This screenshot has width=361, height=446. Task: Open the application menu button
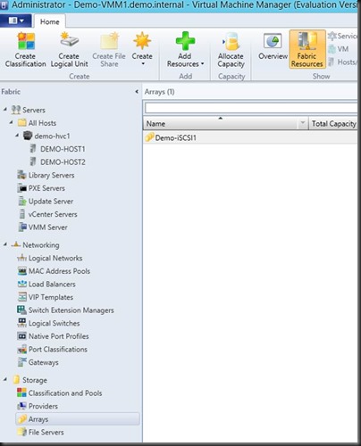point(16,21)
